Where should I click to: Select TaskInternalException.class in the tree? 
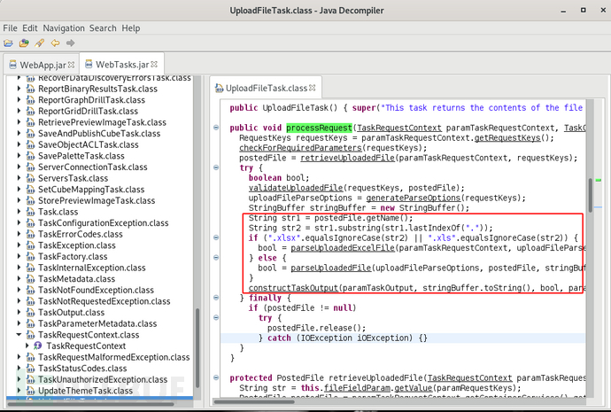pos(92,268)
